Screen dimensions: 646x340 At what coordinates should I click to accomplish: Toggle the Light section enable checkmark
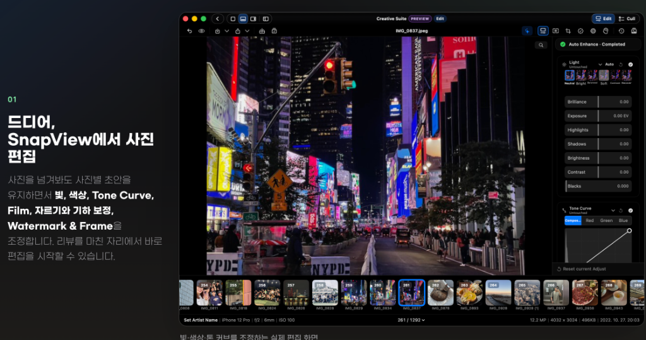point(630,64)
